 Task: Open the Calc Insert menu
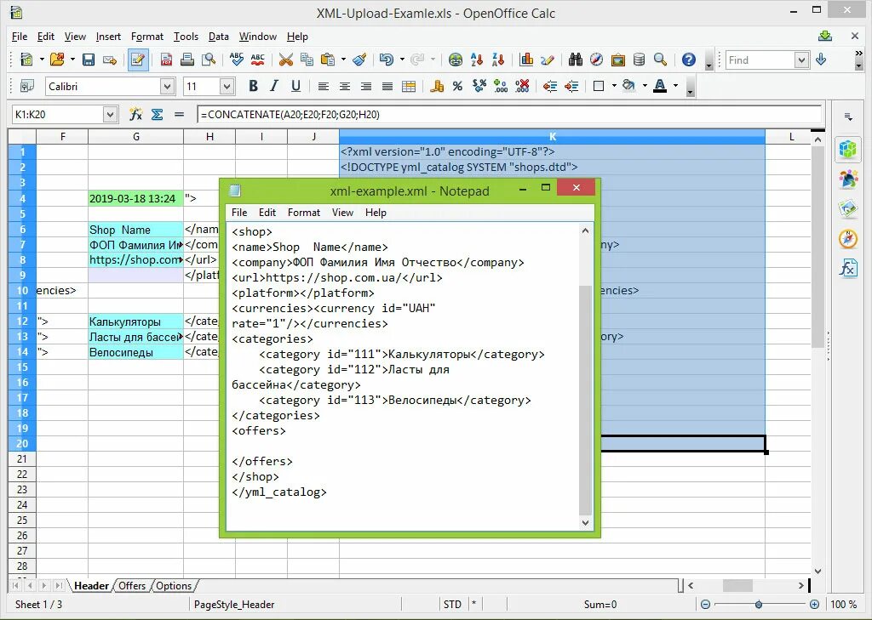tap(108, 36)
